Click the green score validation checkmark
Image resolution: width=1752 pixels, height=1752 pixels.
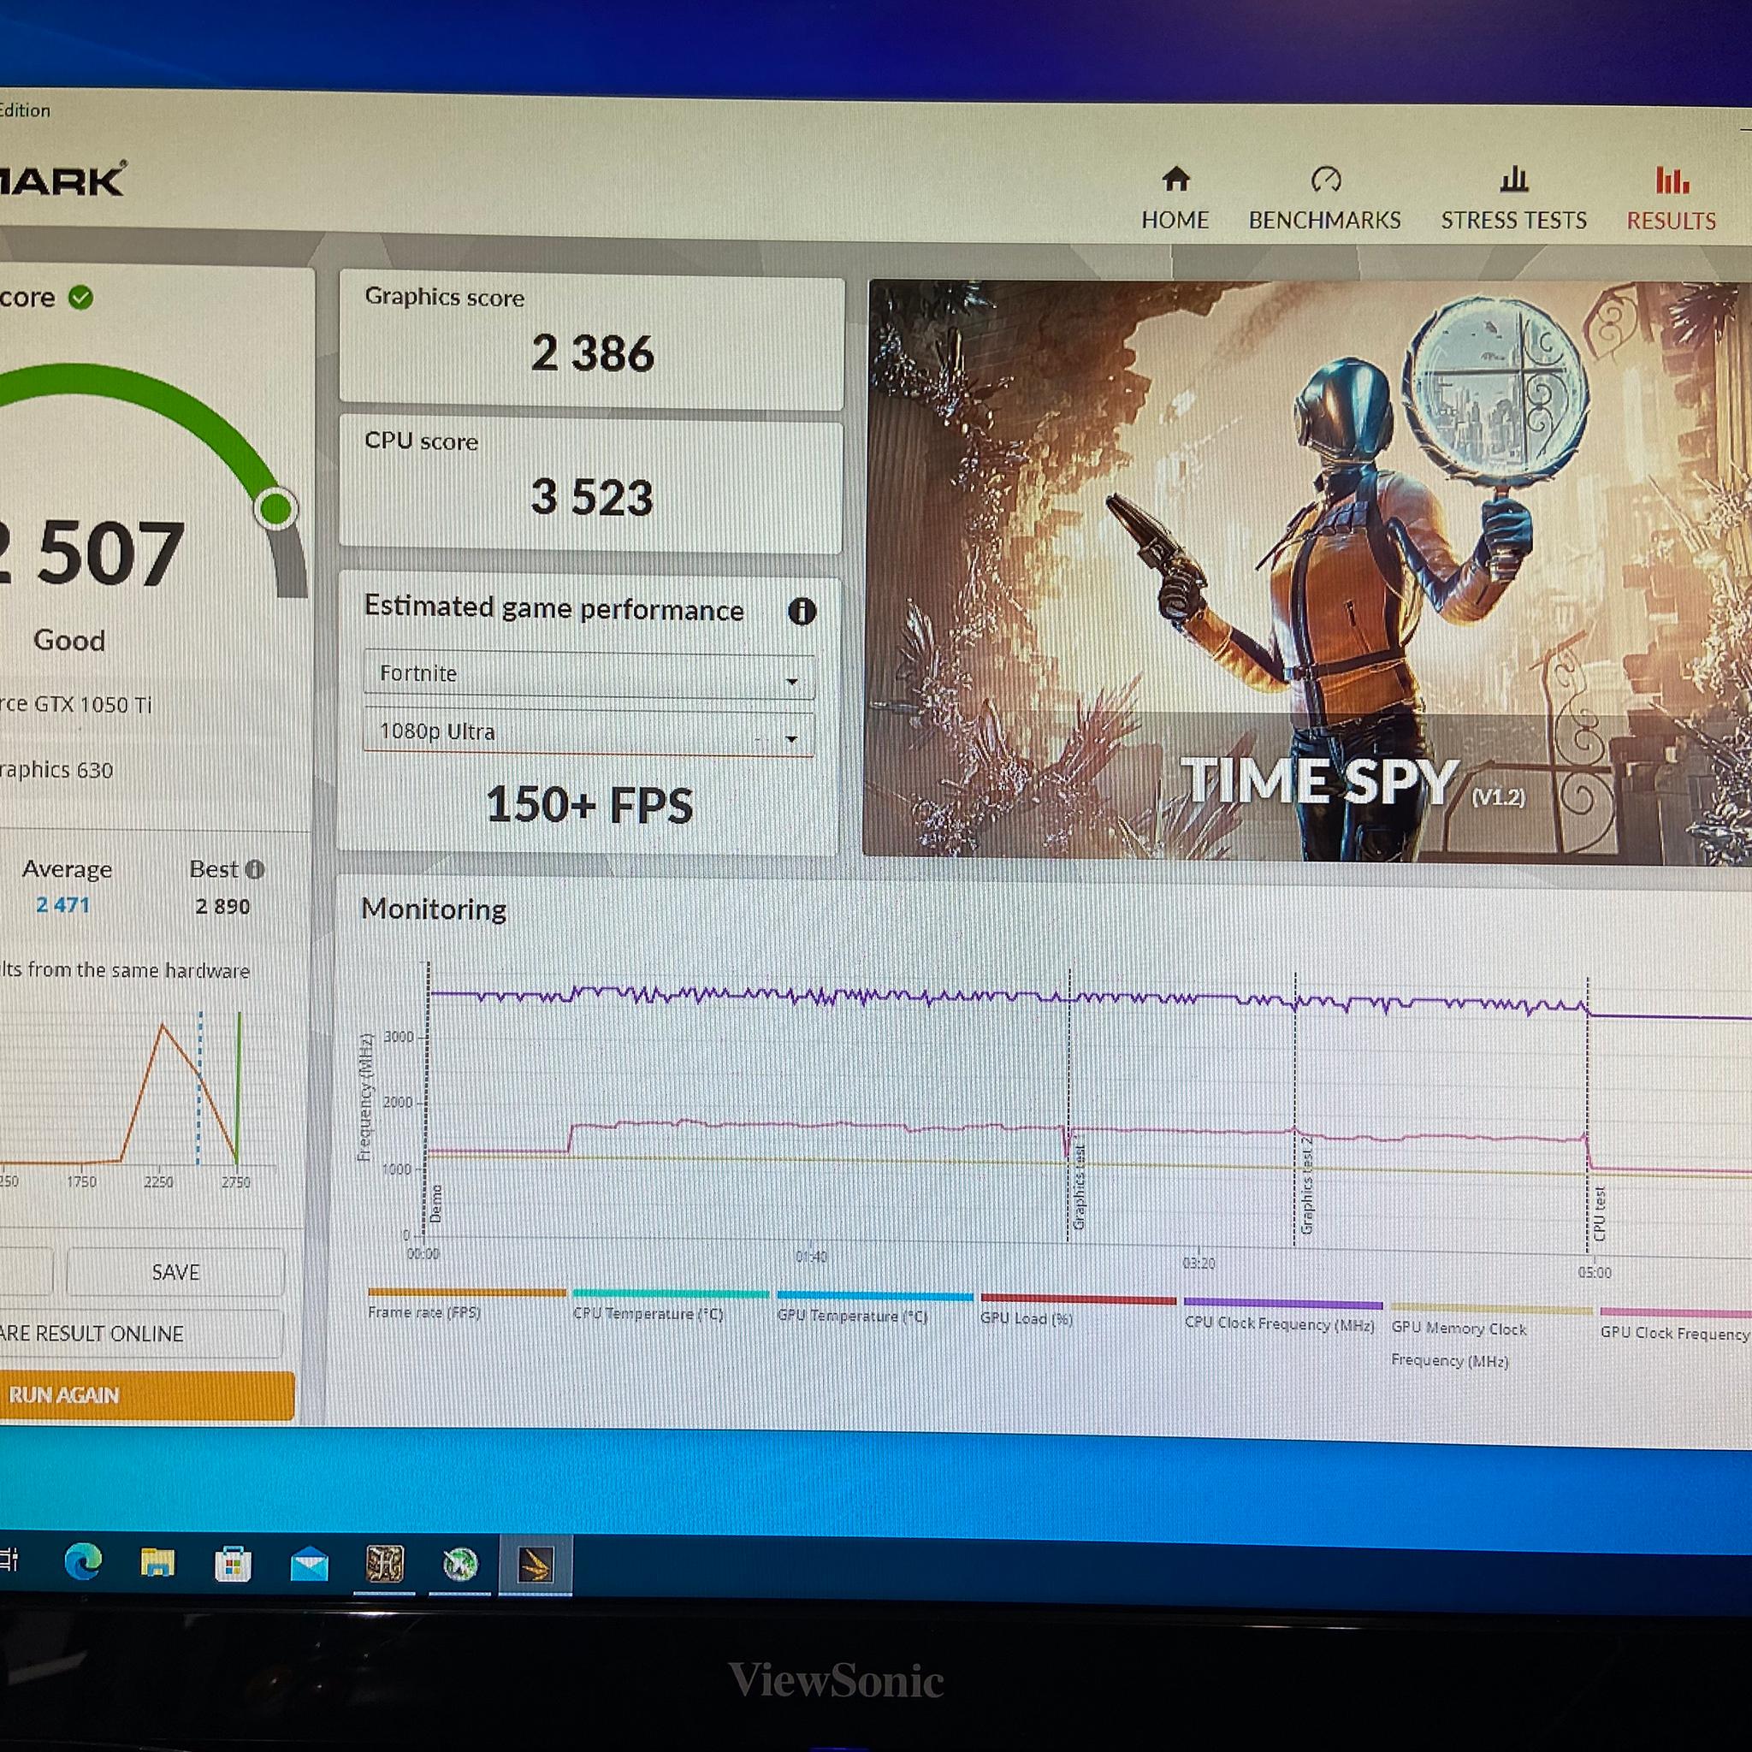pyautogui.click(x=80, y=298)
